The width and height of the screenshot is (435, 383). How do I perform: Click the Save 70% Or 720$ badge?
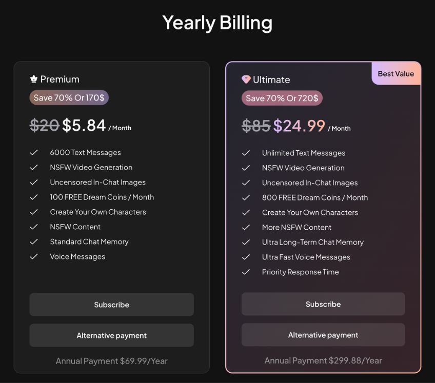[282, 97]
